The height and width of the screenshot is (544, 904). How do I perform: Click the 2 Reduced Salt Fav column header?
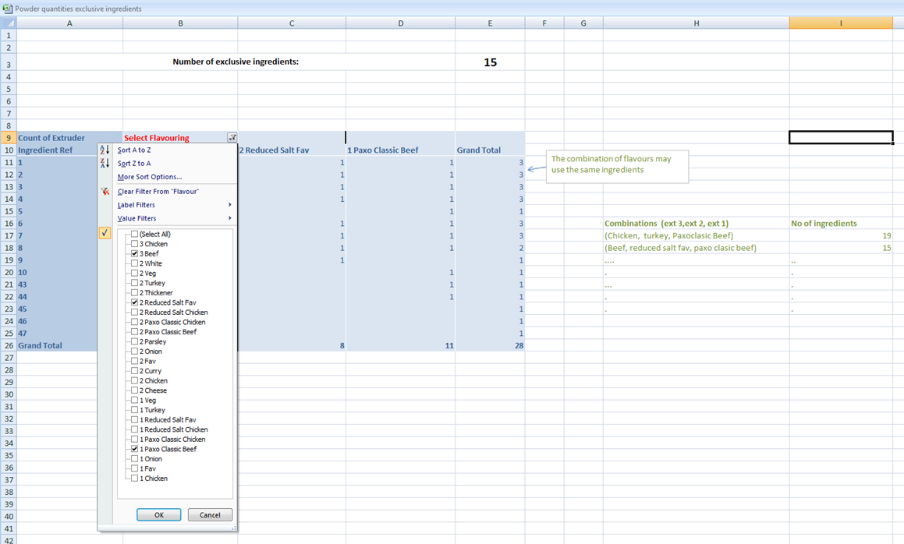(x=292, y=150)
